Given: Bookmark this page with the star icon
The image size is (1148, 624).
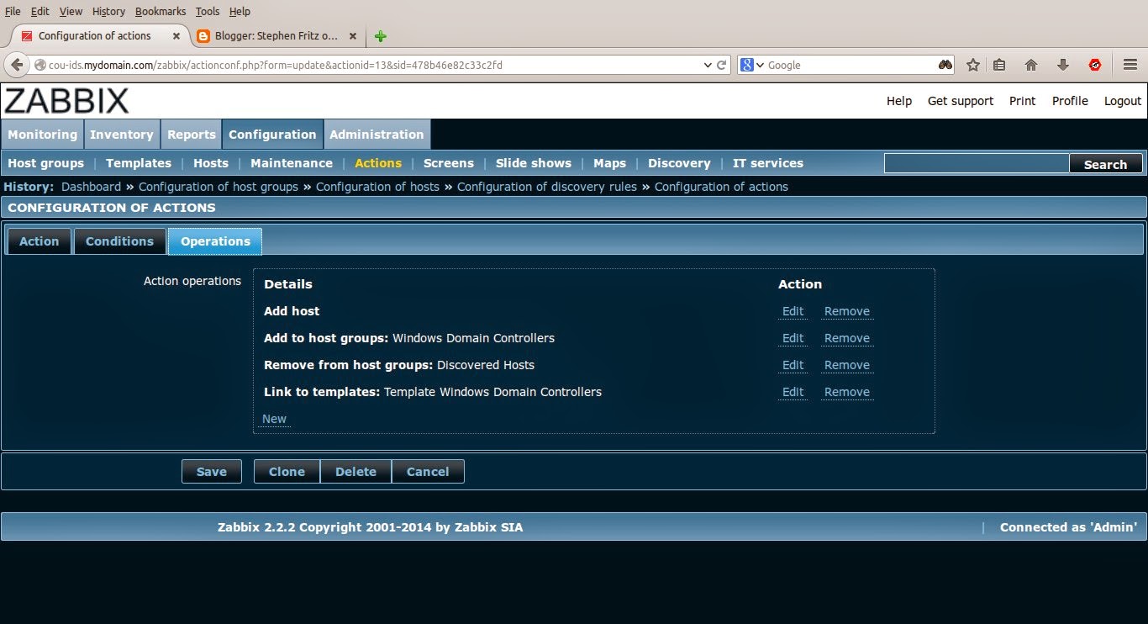Looking at the screenshot, I should pos(973,65).
